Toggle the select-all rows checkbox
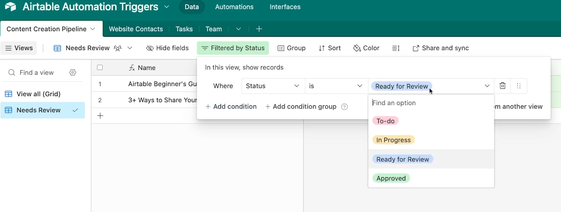 100,68
